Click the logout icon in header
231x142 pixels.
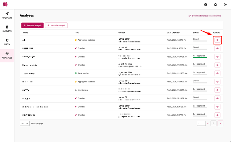[x=225, y=4]
